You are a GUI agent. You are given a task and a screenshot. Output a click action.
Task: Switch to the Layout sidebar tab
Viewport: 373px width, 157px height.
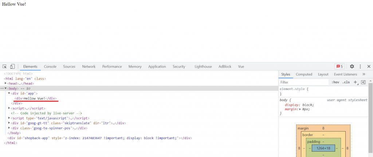click(x=323, y=74)
